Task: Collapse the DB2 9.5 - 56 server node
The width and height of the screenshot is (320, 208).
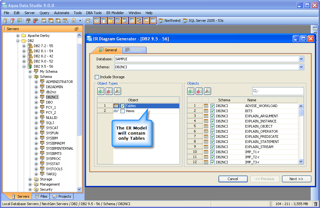Action: coord(24,66)
